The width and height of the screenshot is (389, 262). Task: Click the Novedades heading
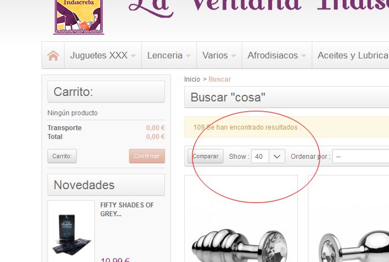click(x=106, y=185)
